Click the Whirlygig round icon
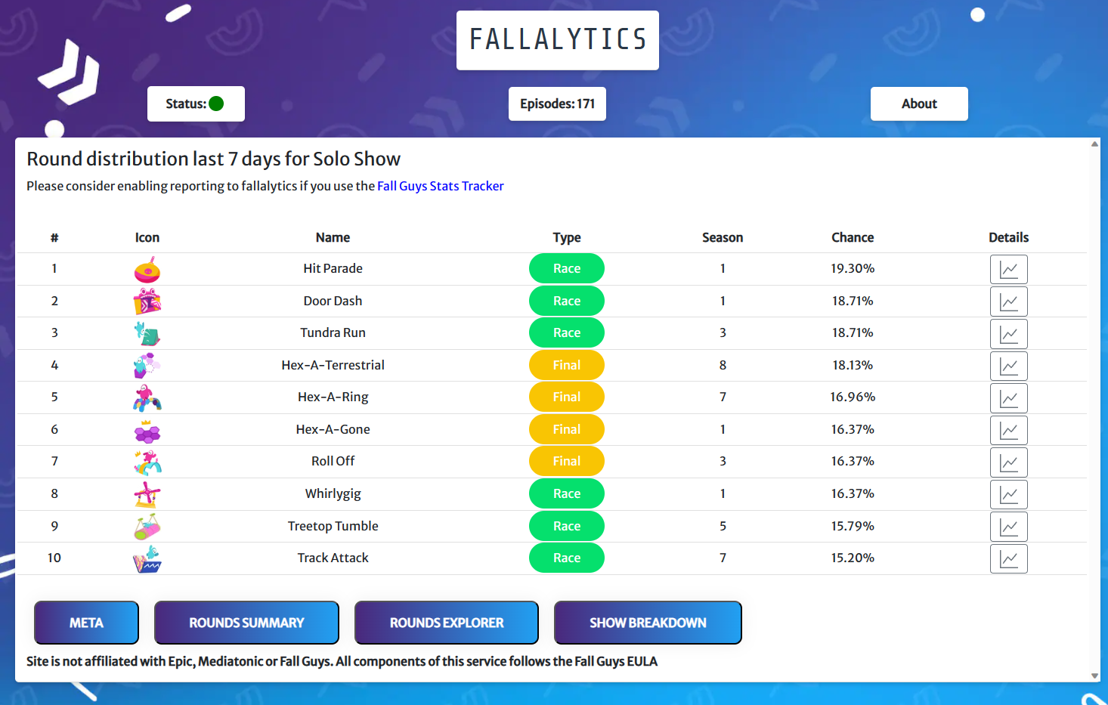 147,494
